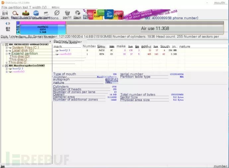This screenshot has width=229, height=168.
Task: Click the blue 'Zh' toolbar tile
Action: (x=109, y=14)
